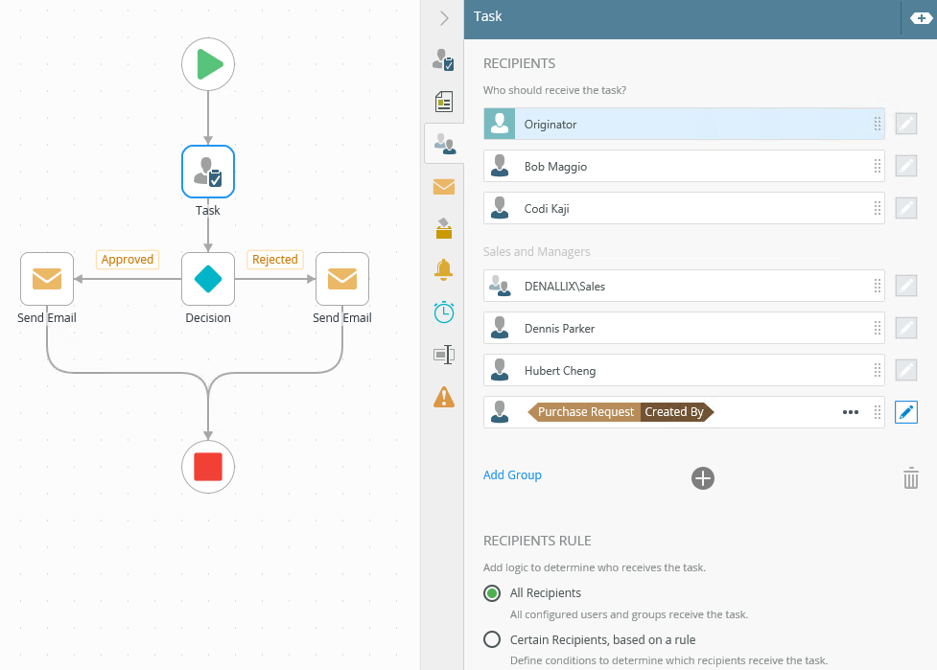
Task: Select the Recipients tab icon
Action: point(444,144)
